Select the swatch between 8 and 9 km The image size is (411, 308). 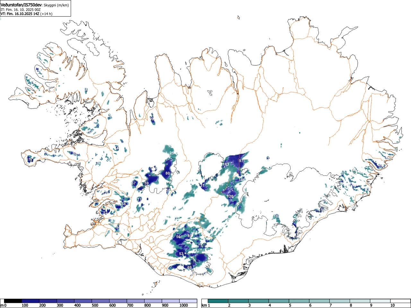pyautogui.click(x=360, y=301)
